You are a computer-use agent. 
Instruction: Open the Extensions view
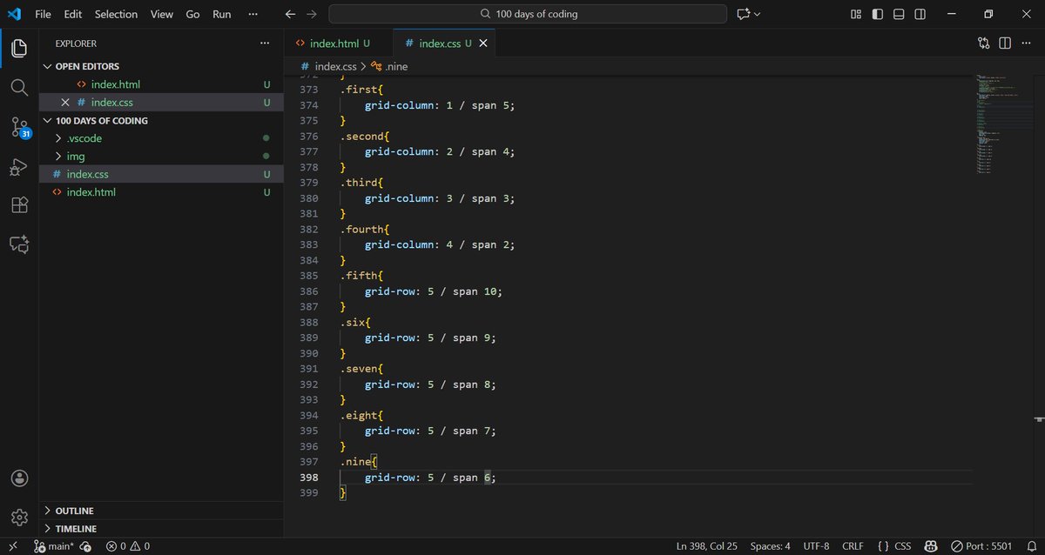19,205
